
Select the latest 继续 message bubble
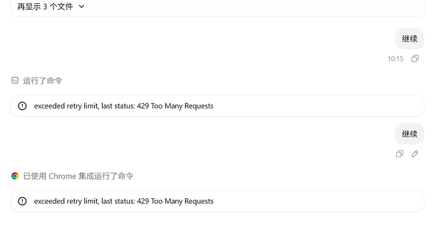coord(410,134)
